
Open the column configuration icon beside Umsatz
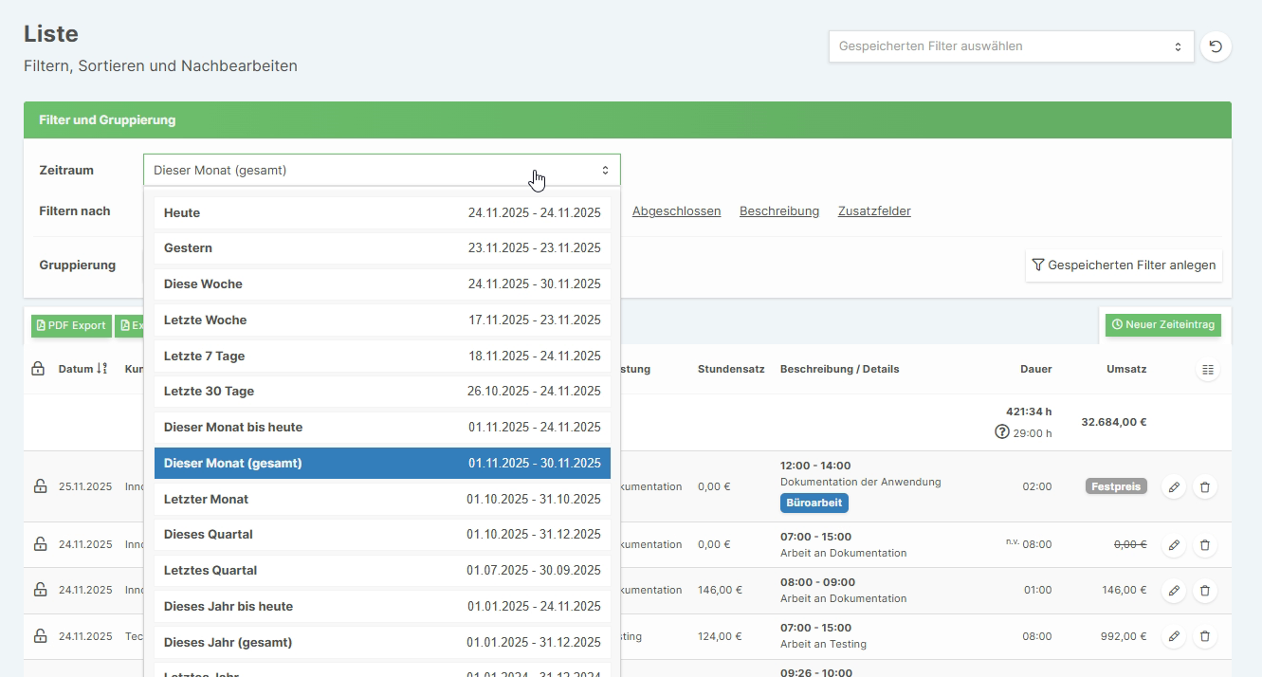click(1208, 370)
